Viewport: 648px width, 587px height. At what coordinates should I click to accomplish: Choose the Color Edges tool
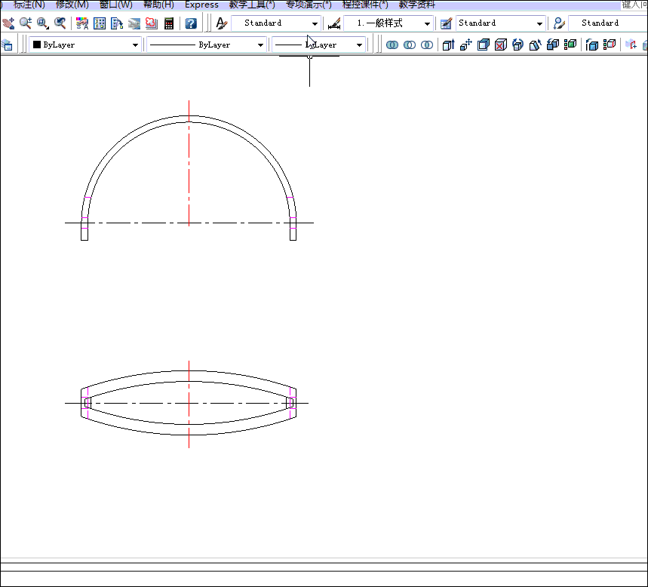[610, 45]
